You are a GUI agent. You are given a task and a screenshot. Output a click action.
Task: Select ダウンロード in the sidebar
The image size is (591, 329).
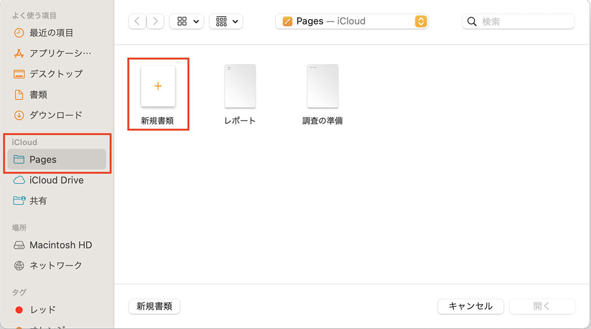[x=57, y=115]
